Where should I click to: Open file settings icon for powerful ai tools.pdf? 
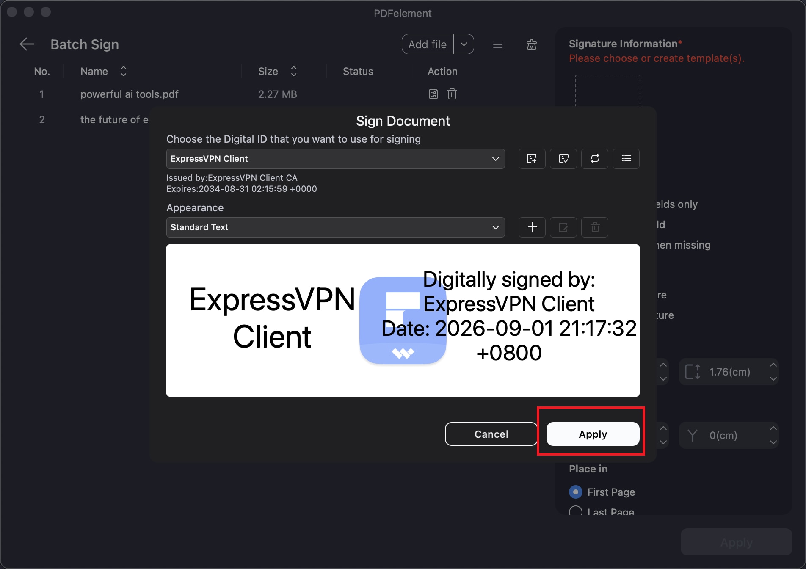433,94
